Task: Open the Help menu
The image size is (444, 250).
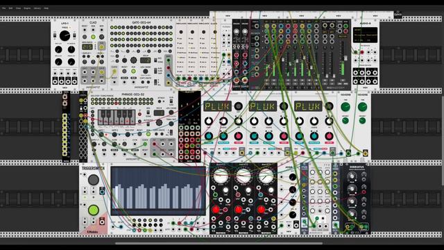Action: (x=46, y=8)
